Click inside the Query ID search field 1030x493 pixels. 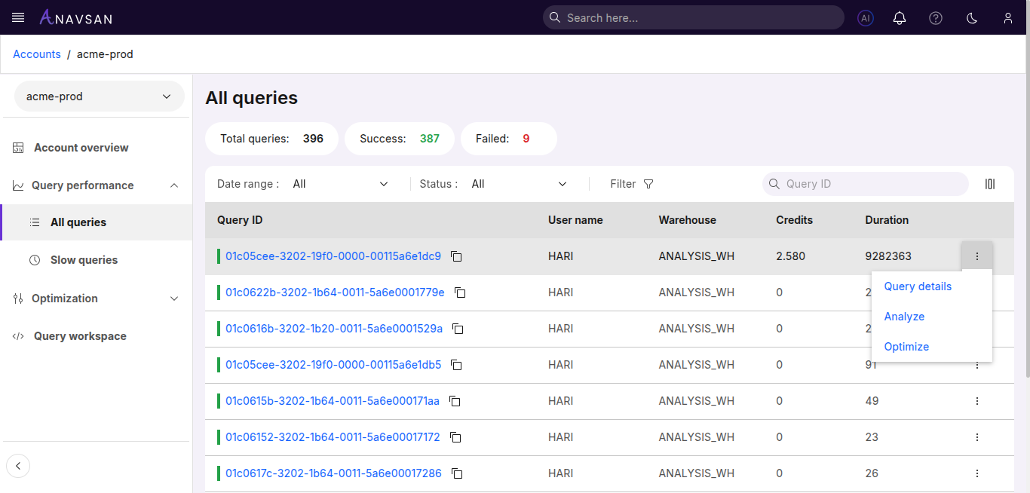(x=865, y=183)
